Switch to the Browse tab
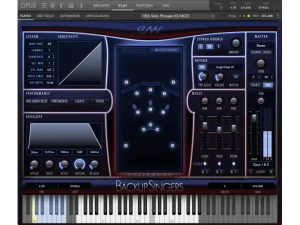This screenshot has height=225, width=300. [101, 5]
